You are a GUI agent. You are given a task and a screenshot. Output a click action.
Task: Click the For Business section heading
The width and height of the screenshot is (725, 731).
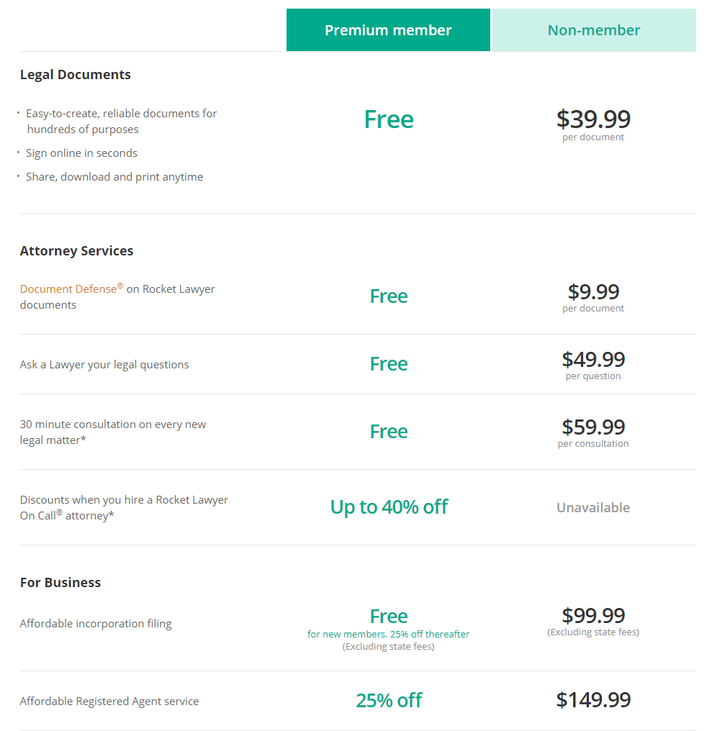[x=60, y=582]
